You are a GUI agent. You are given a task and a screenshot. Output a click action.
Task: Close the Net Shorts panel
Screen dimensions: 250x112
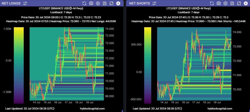coord(246,3)
